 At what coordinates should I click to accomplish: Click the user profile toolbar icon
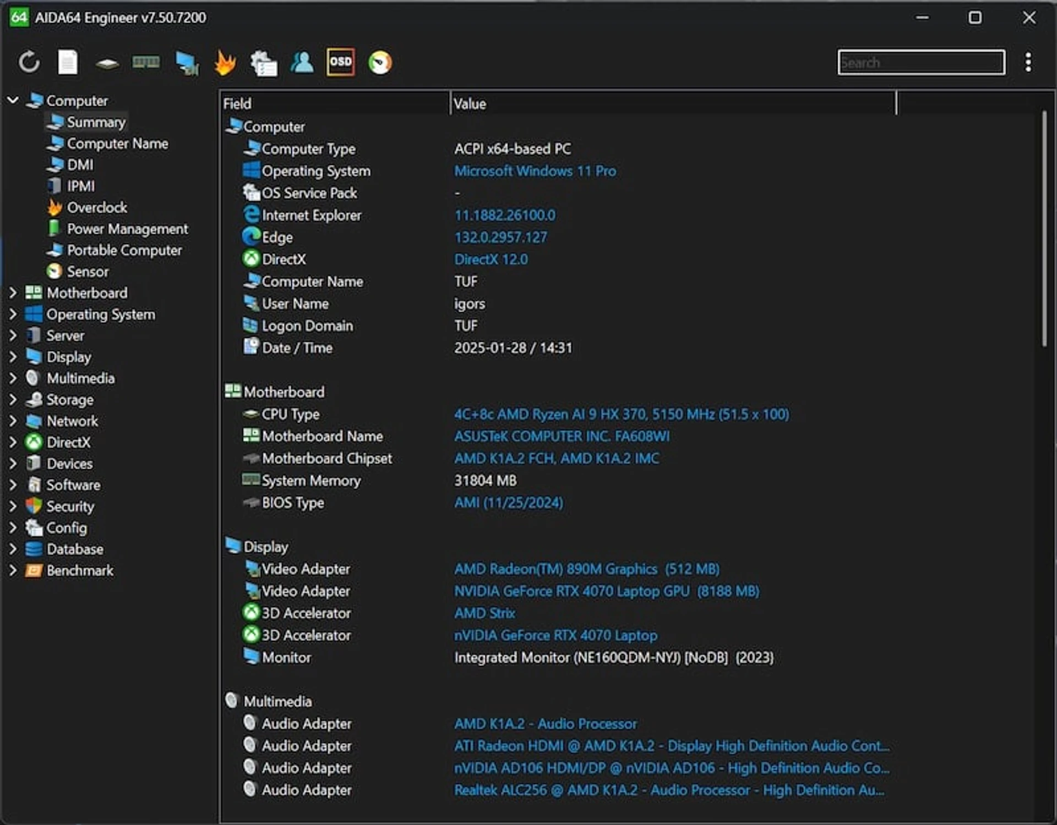(302, 62)
